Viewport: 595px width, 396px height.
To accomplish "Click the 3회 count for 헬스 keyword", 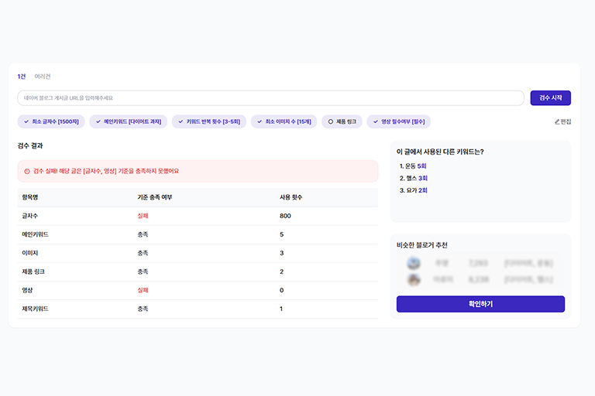I will pyautogui.click(x=423, y=178).
